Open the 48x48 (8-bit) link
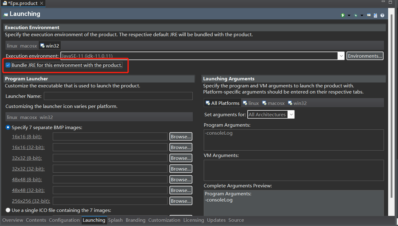Image resolution: width=398 pixels, height=226 pixels. [27, 180]
